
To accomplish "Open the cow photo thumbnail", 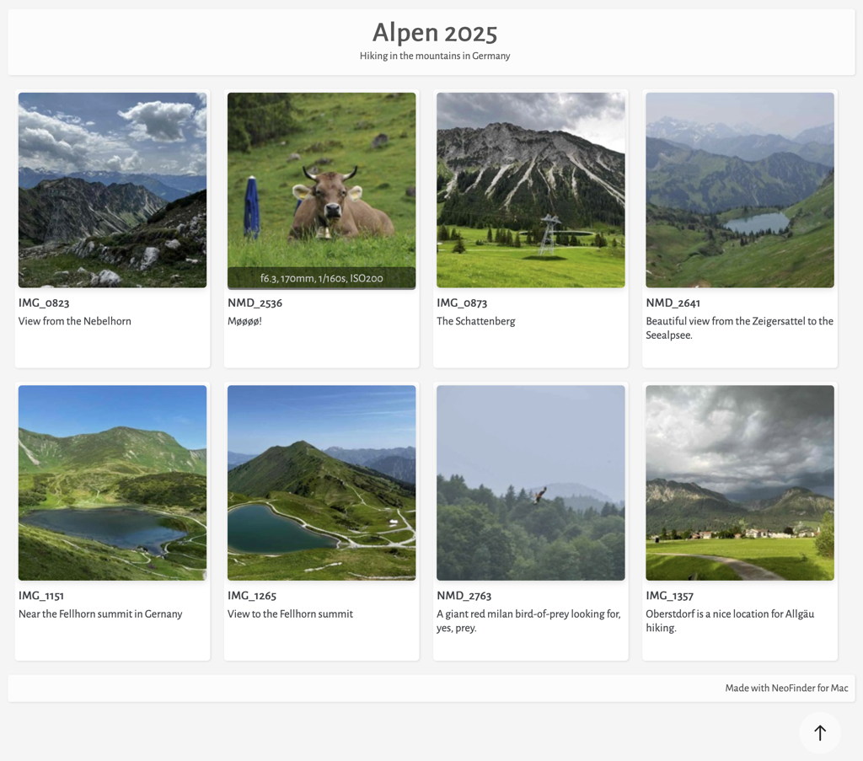I will click(321, 181).
